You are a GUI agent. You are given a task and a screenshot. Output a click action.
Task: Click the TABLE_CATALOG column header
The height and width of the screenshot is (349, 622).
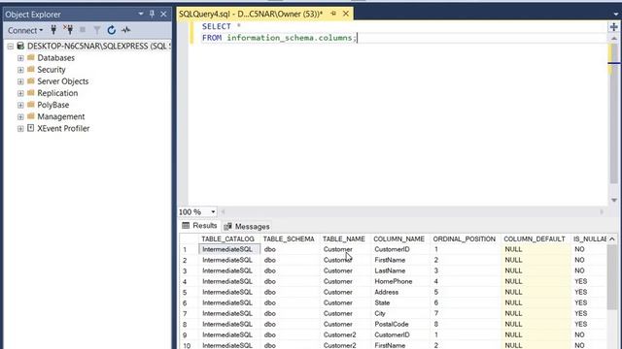[x=227, y=239]
